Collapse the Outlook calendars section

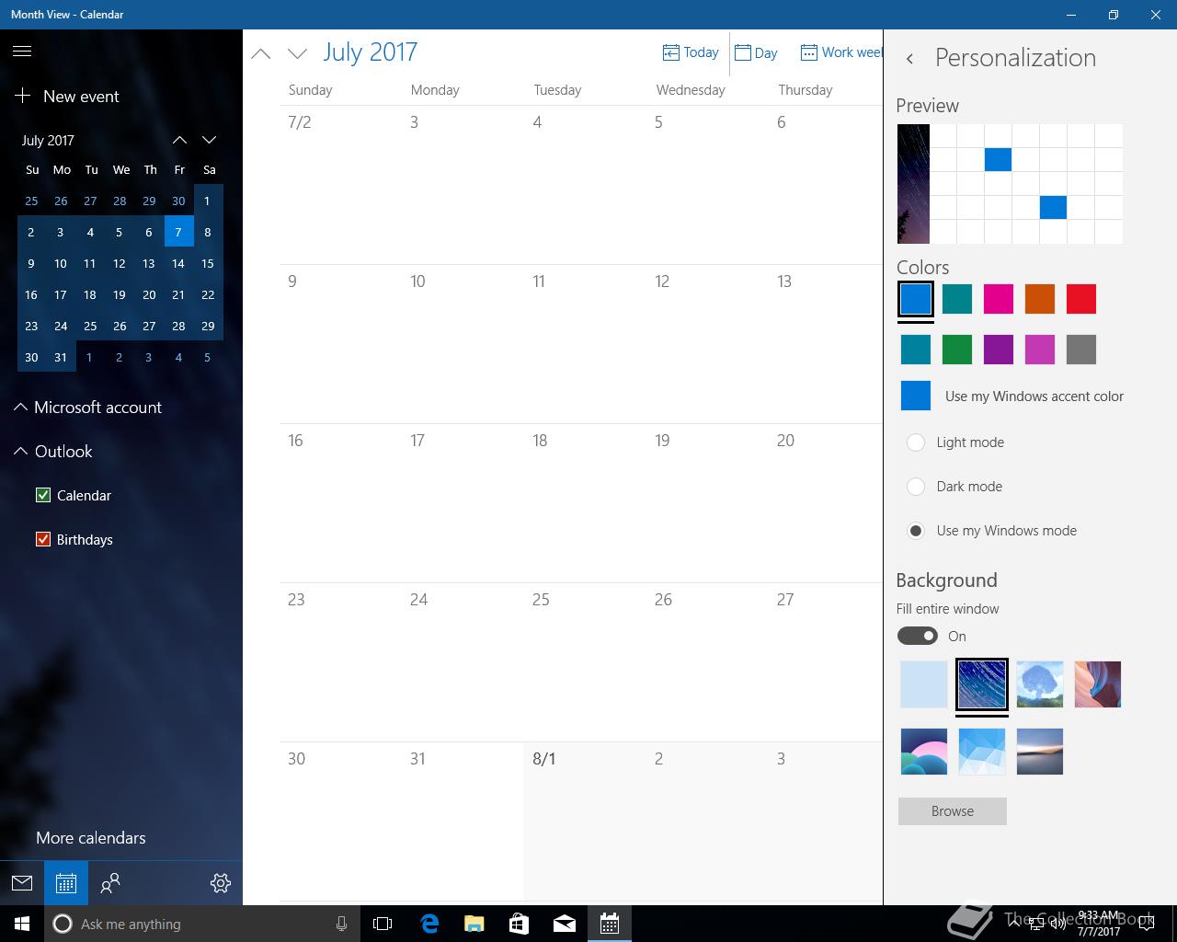point(20,451)
